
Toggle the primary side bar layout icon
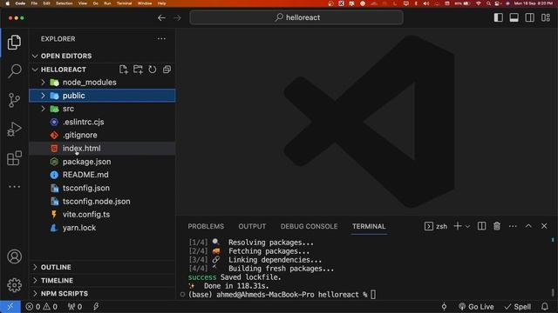(498, 17)
